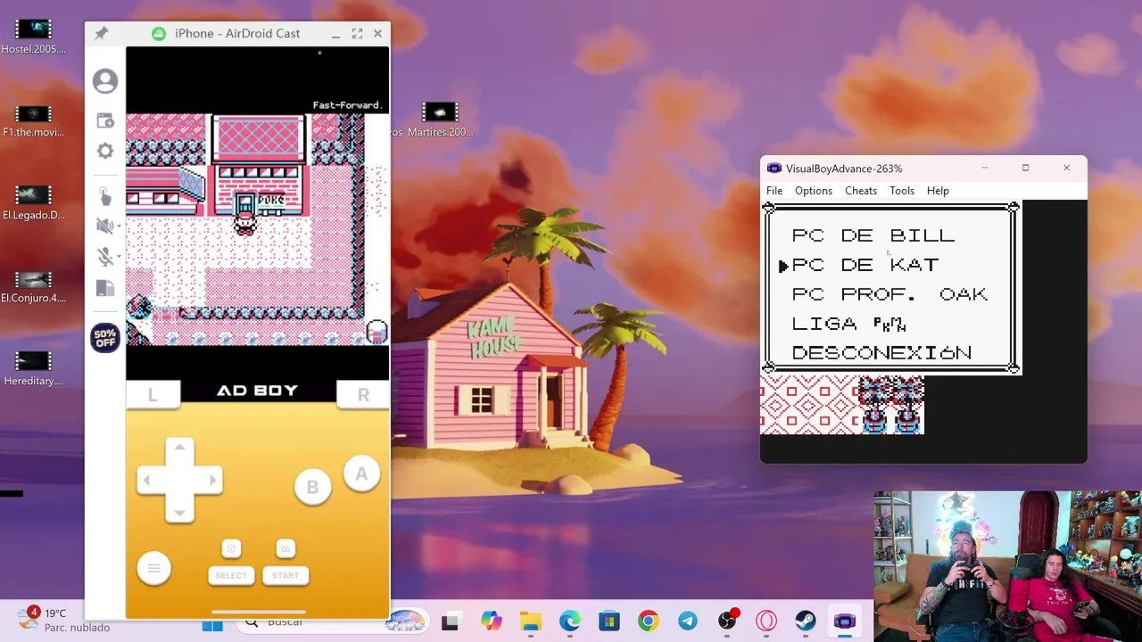Tap the D-pad right arrow
Image resolution: width=1142 pixels, height=642 pixels.
tap(211, 480)
